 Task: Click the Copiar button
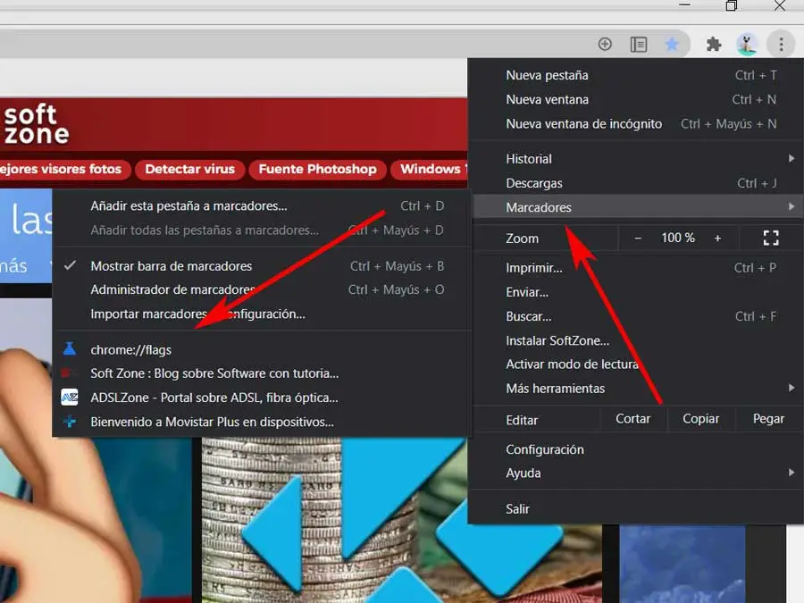coord(701,419)
